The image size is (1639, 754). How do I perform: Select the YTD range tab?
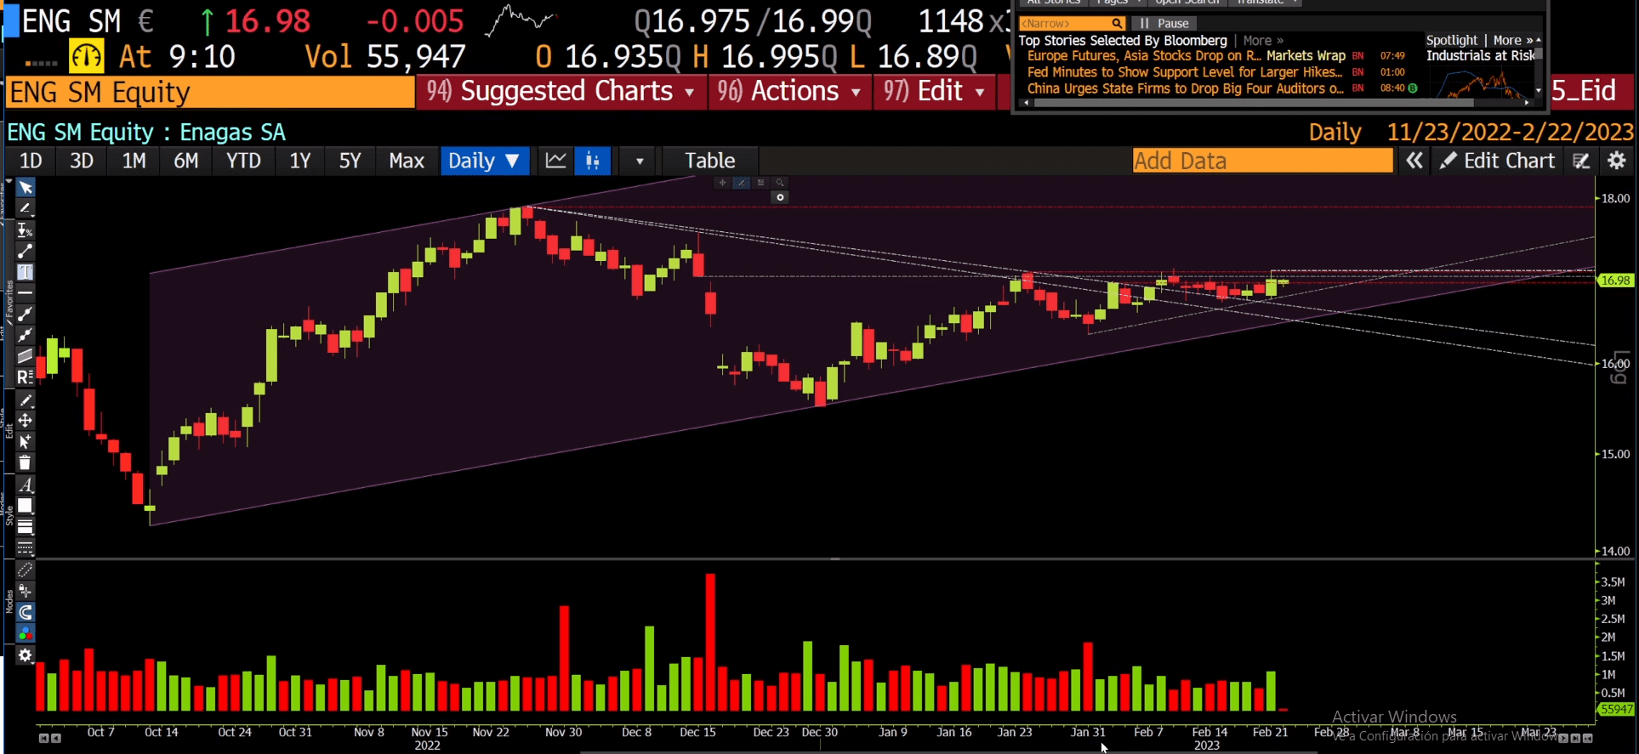(243, 161)
